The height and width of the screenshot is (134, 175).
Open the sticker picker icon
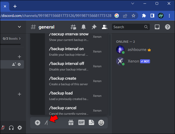[x=91, y=122]
